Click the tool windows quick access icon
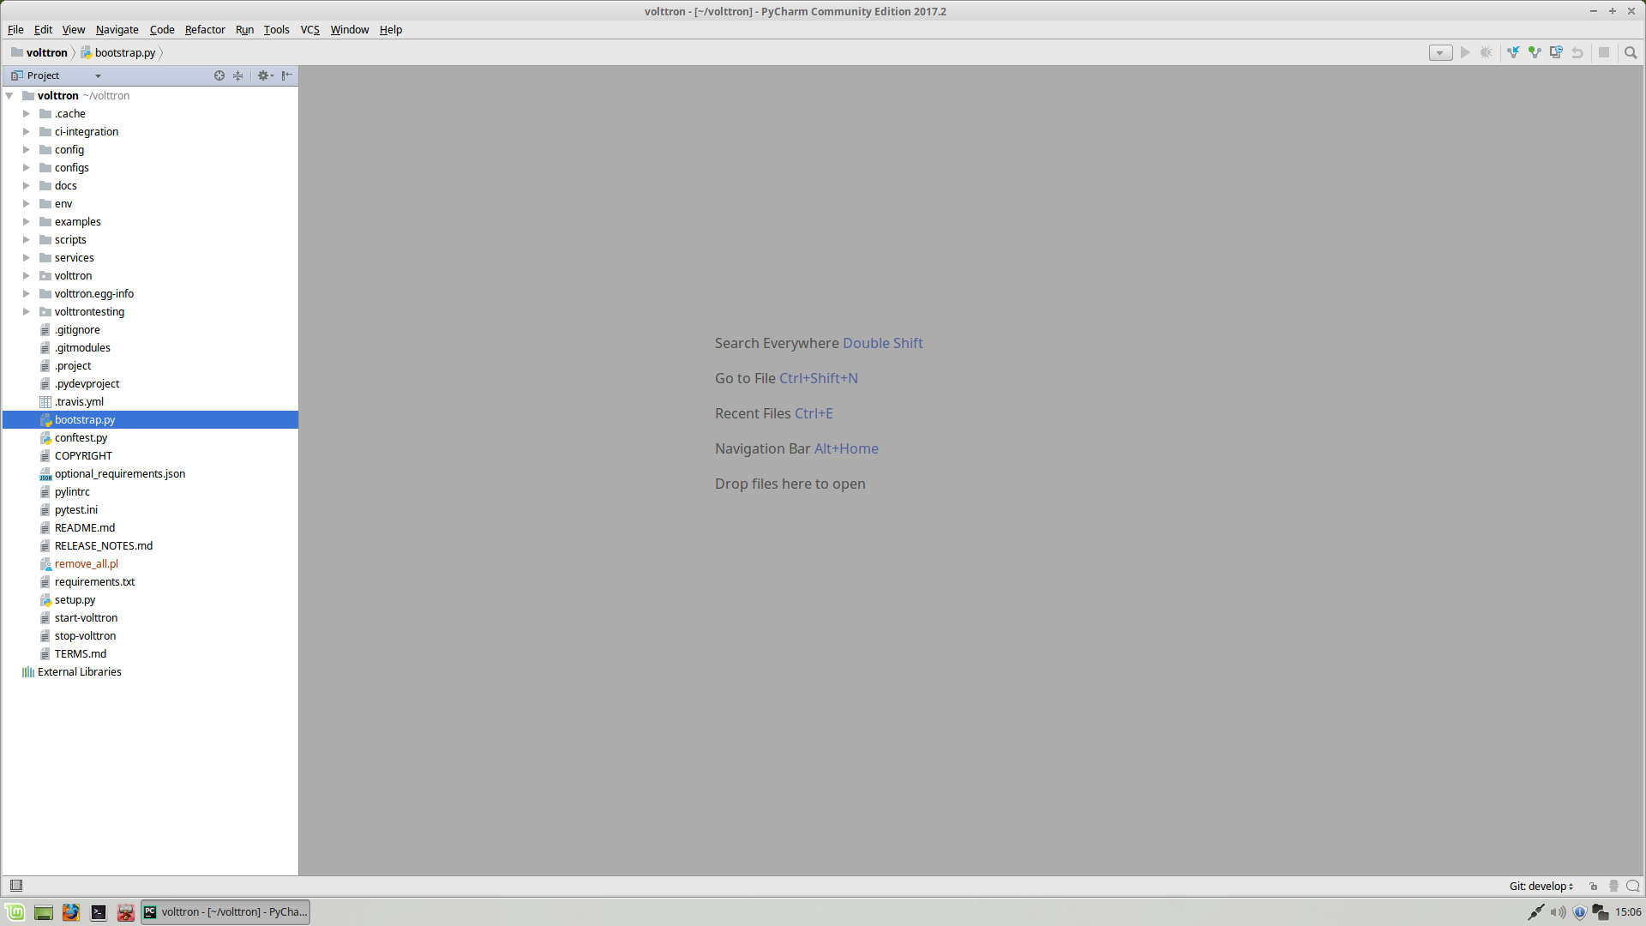The width and height of the screenshot is (1646, 926). pos(16,886)
